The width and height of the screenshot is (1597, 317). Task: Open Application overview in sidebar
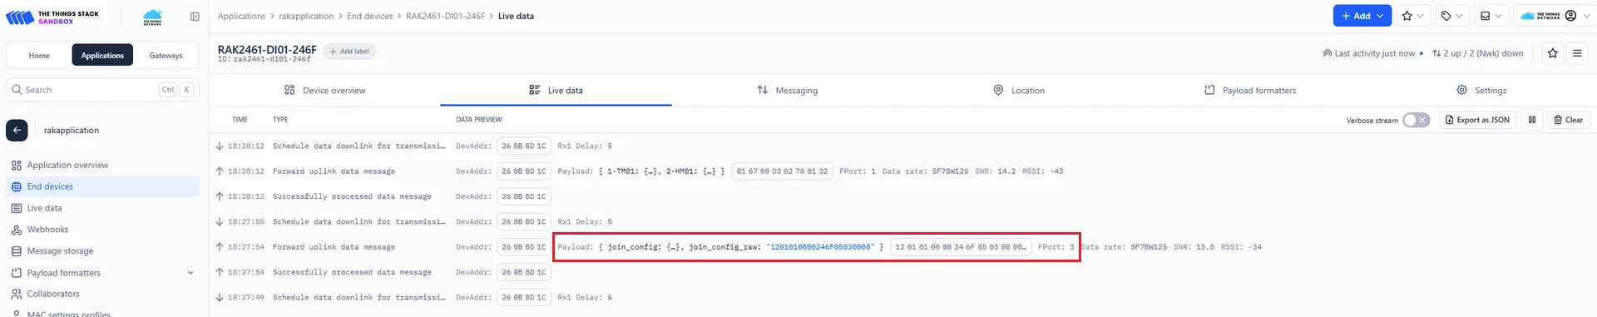pos(102,166)
